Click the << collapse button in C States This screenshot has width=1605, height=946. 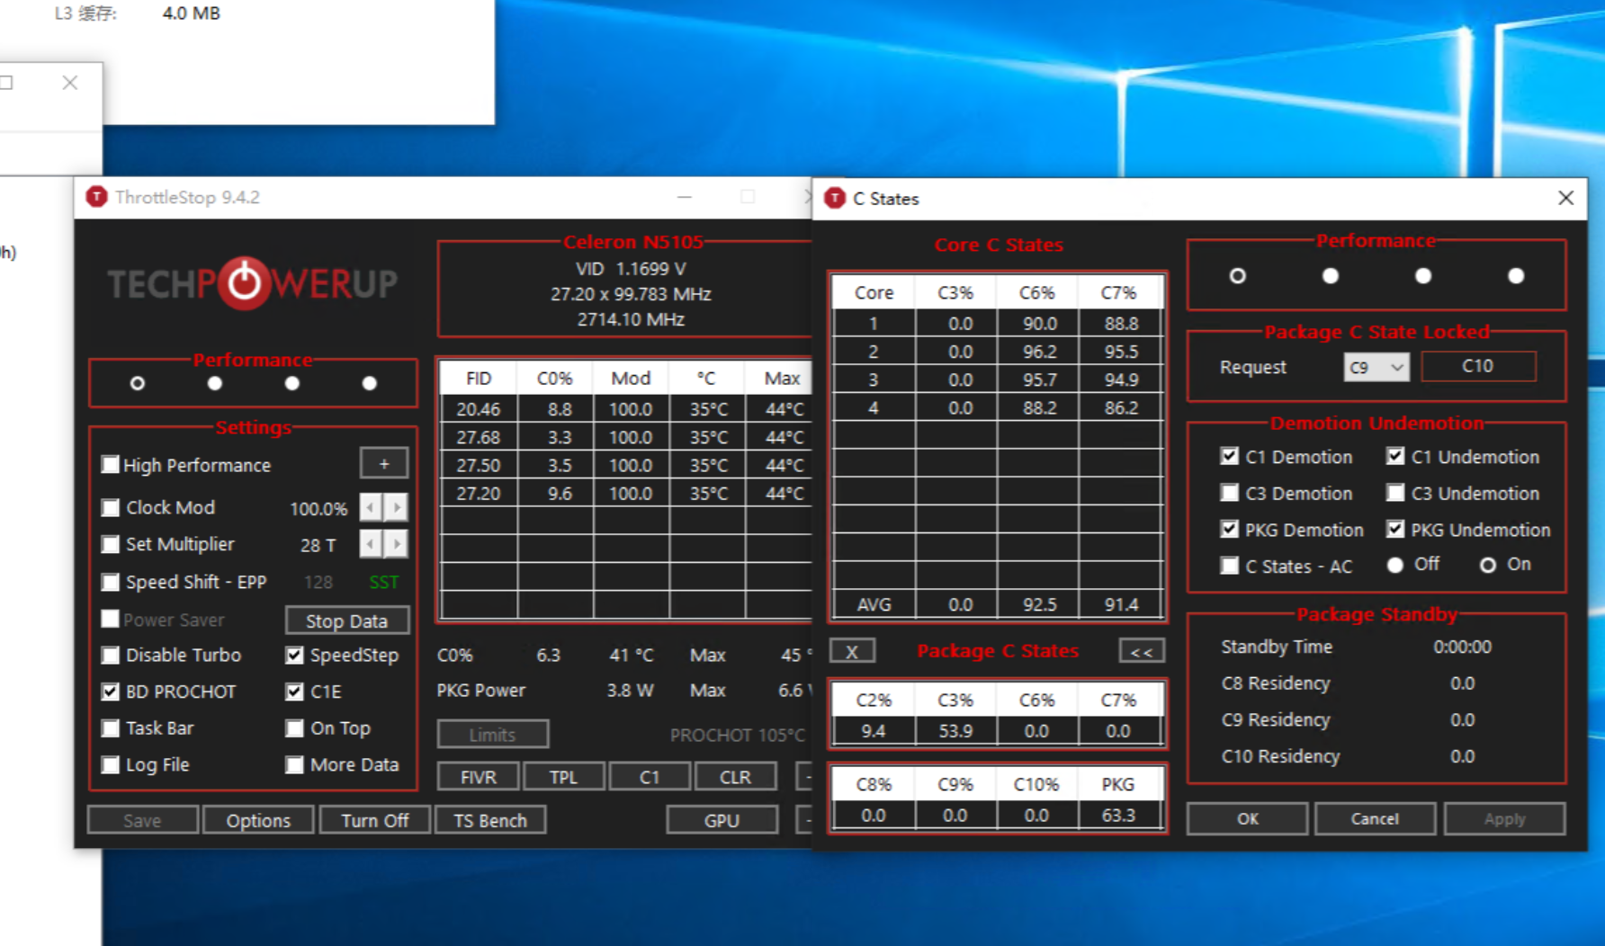coord(1142,651)
